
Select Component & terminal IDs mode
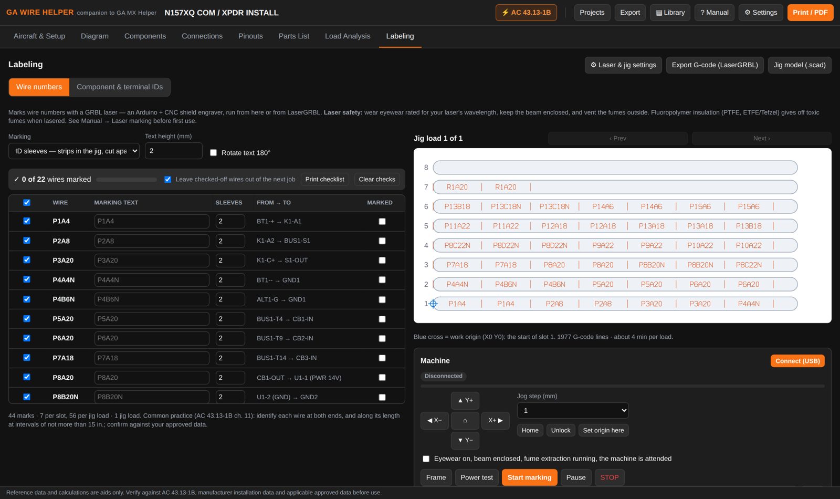click(120, 87)
